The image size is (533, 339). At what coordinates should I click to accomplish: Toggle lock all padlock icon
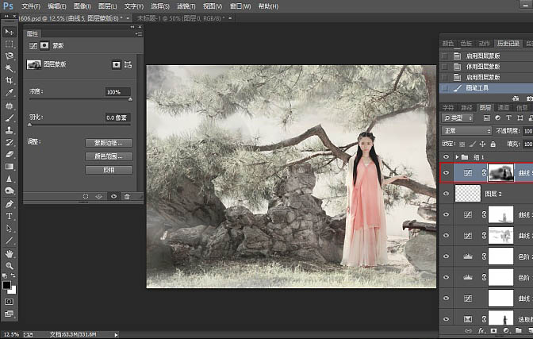(x=493, y=144)
